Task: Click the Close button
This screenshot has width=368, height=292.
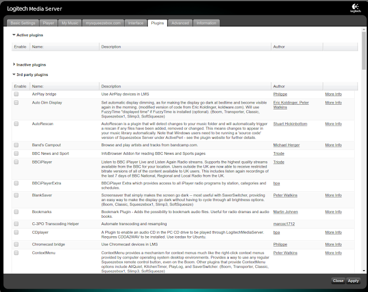Action: (x=338, y=280)
